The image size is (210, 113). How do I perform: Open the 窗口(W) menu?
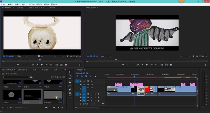click(x=46, y=4)
